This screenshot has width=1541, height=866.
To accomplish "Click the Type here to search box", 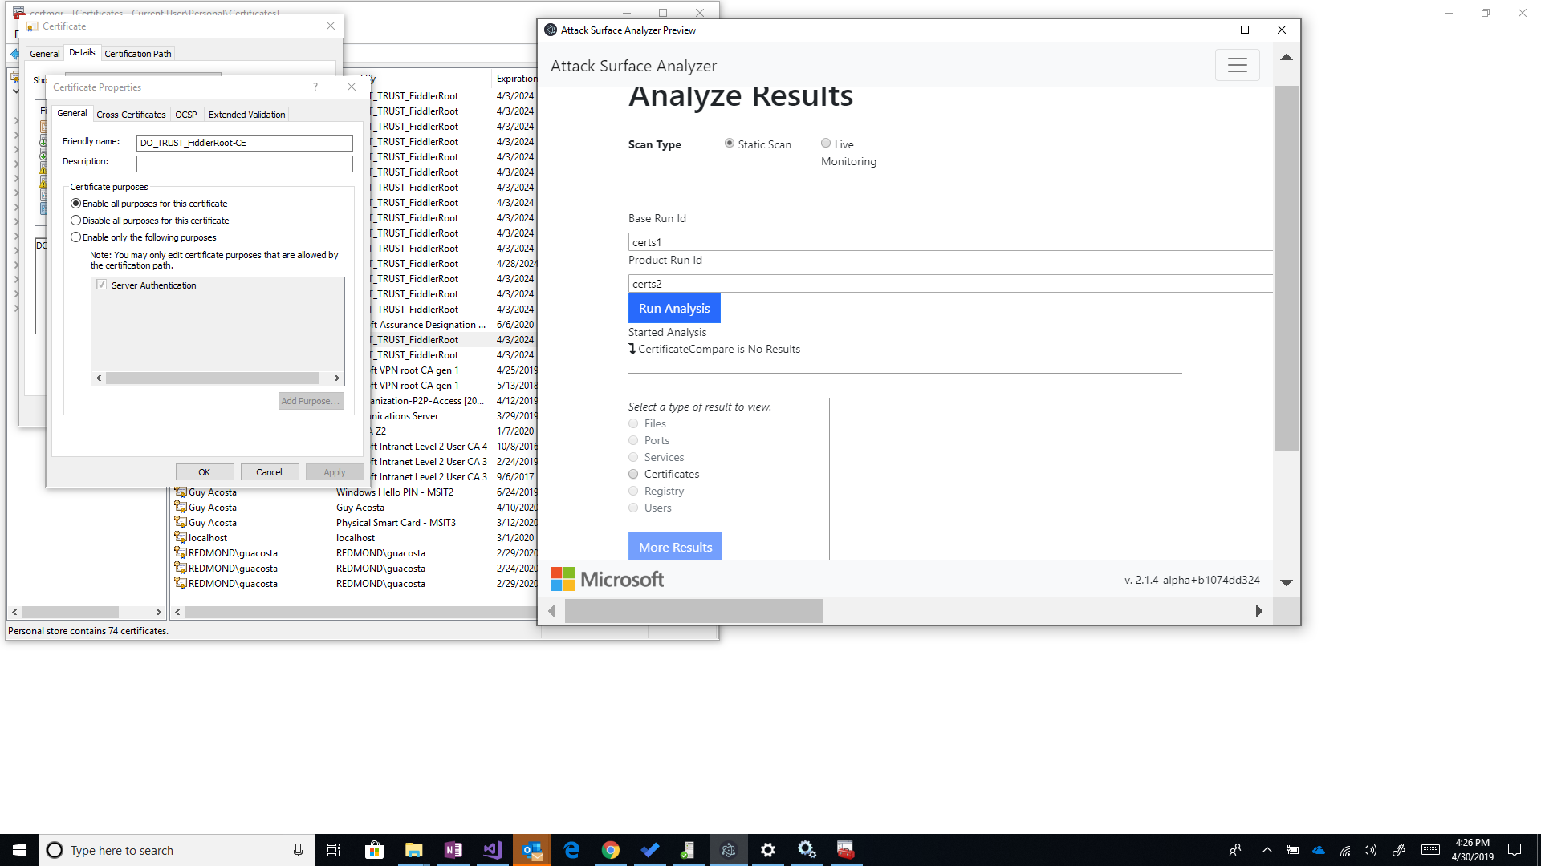I will 177,850.
